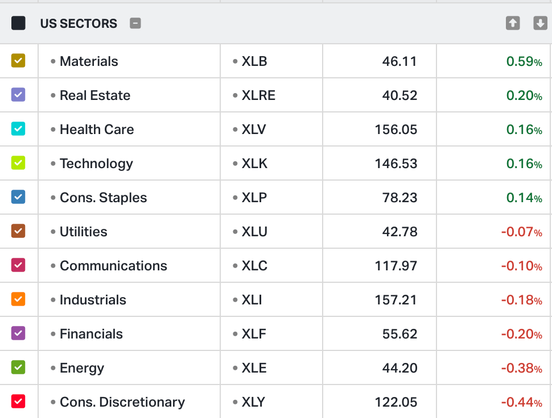Open the XLB ticker symbol
The width and height of the screenshot is (552, 418).
coord(254,61)
